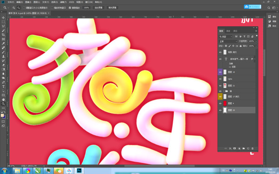Create a new layer icon
The width and height of the screenshot is (279, 174).
(x=248, y=148)
